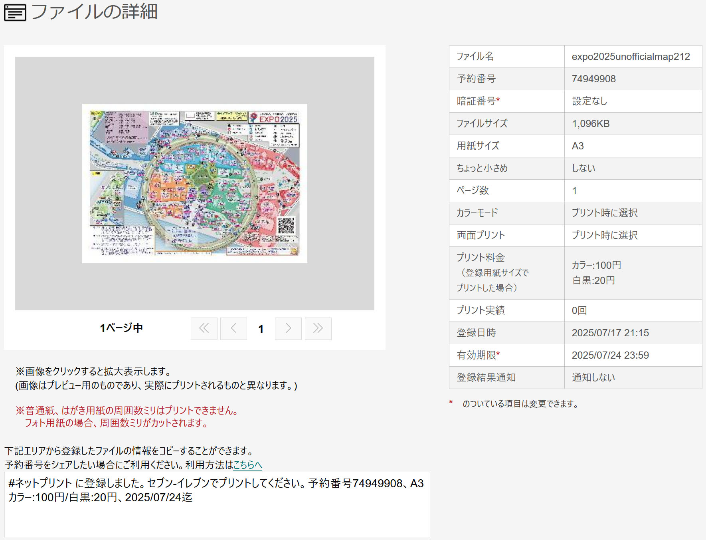
Task: Click the 登録結果通知 row label
Action: (x=486, y=377)
